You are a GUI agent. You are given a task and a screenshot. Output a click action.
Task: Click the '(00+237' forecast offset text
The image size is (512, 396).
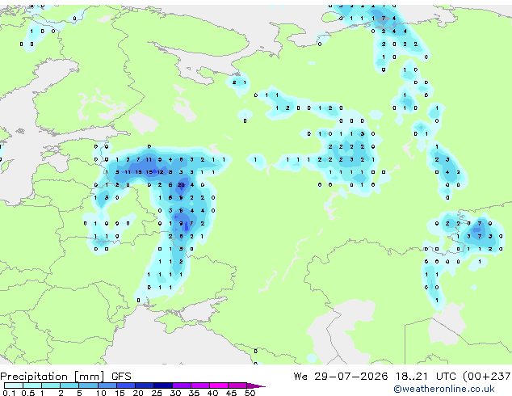487,377
